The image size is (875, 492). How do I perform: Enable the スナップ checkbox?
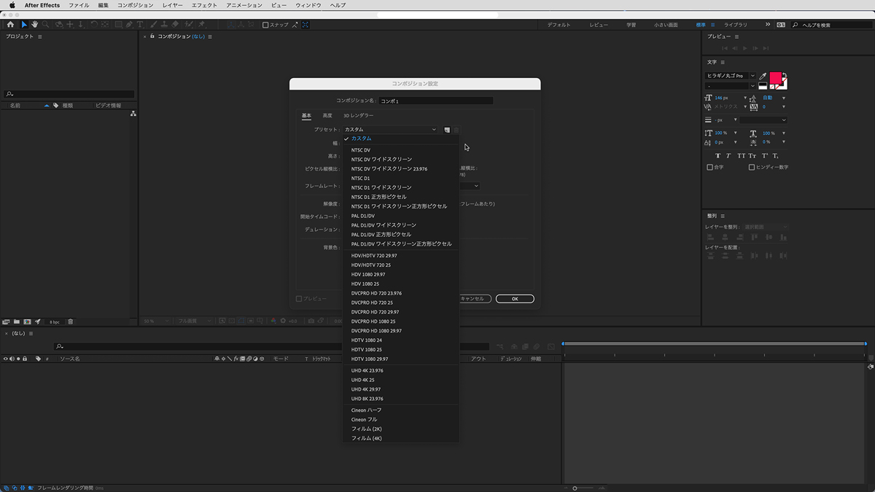coord(266,25)
